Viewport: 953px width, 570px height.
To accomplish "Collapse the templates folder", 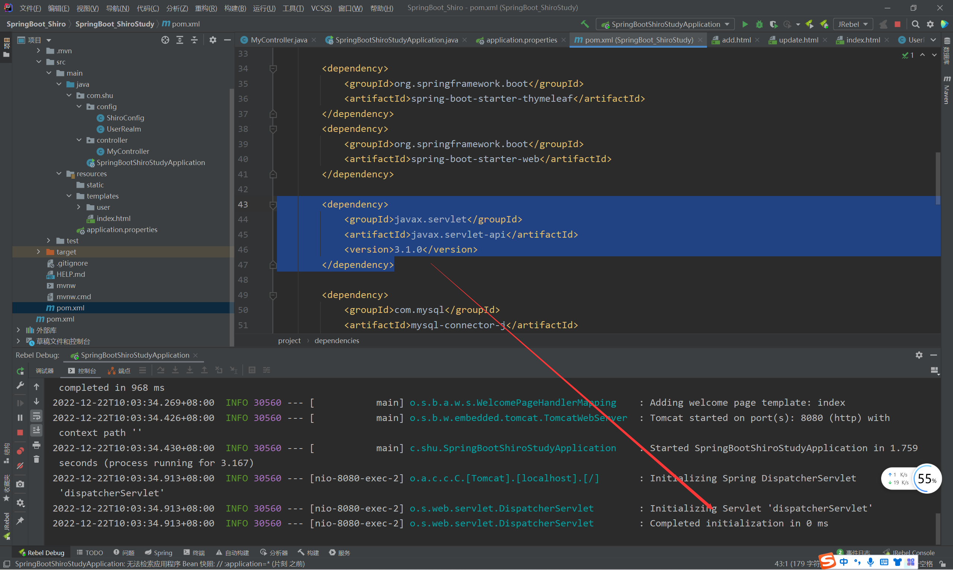I will (69, 196).
